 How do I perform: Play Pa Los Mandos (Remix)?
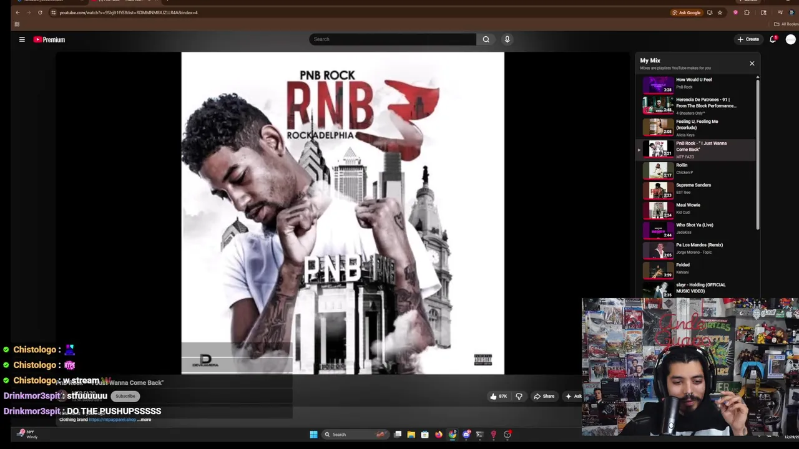click(x=698, y=249)
